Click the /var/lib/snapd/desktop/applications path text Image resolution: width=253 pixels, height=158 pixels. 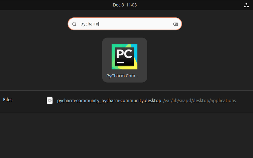pyautogui.click(x=200, y=101)
